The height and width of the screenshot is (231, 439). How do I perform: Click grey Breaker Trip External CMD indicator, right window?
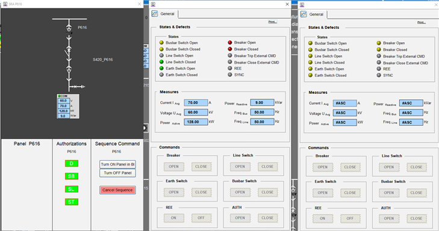pos(379,56)
